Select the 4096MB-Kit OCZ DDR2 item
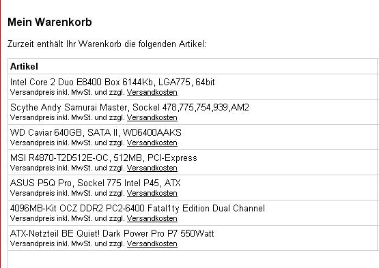Image resolution: width=379 pixels, height=268 pixels. pyautogui.click(x=137, y=209)
